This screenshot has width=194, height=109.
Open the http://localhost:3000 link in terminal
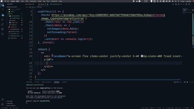click(x=51, y=91)
